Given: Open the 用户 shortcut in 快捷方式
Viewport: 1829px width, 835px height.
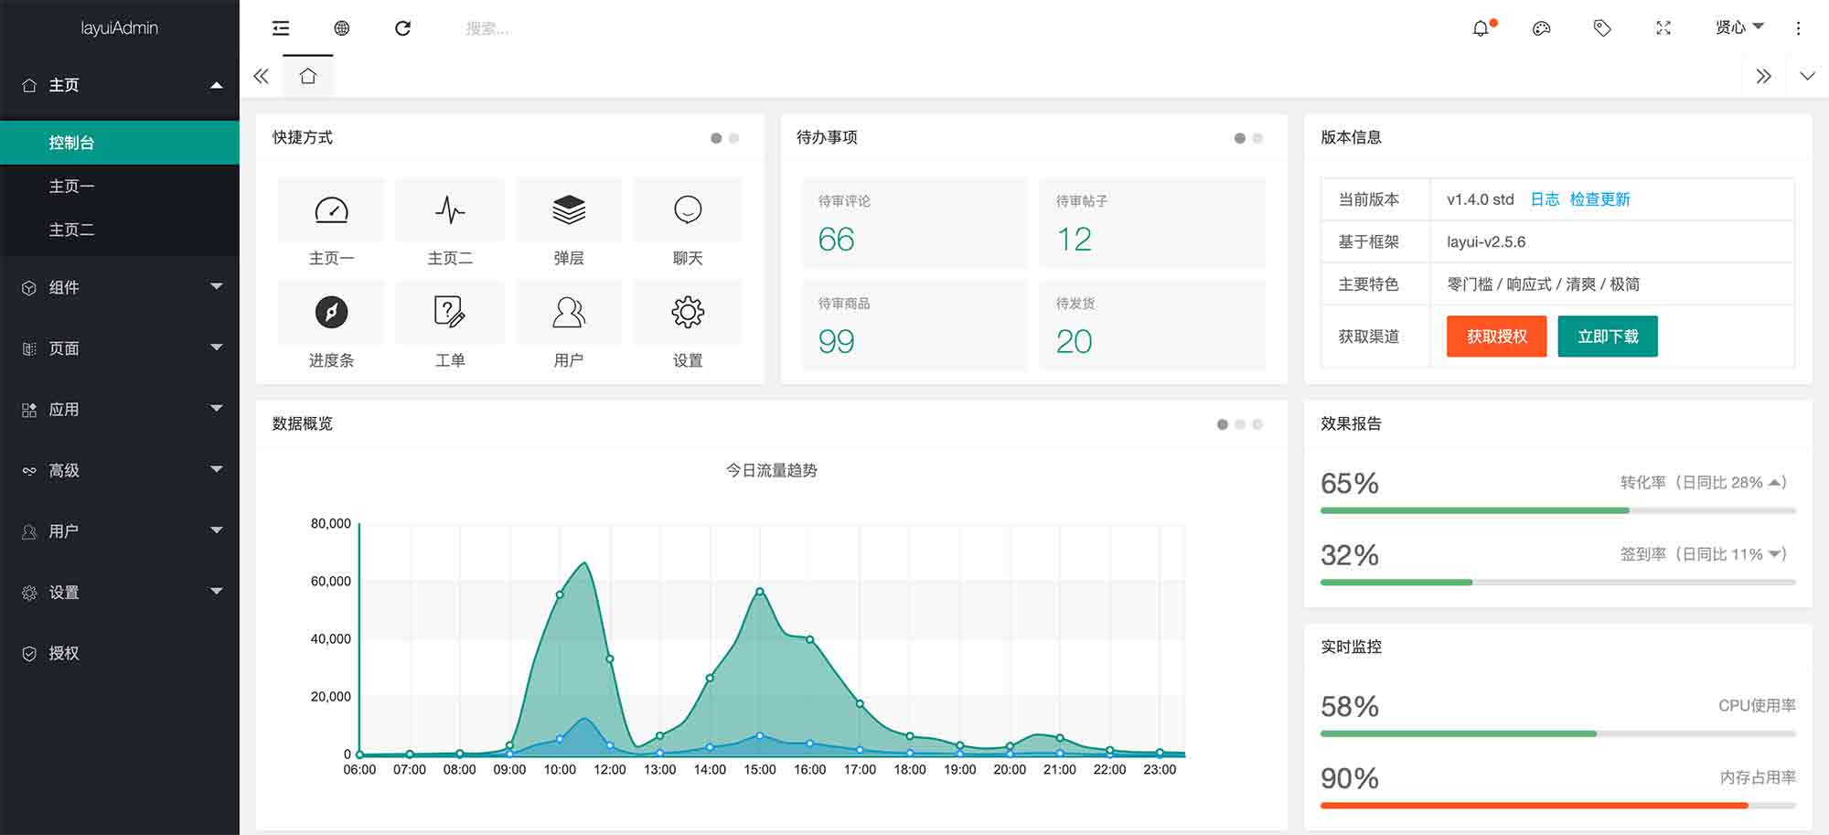Looking at the screenshot, I should (569, 313).
